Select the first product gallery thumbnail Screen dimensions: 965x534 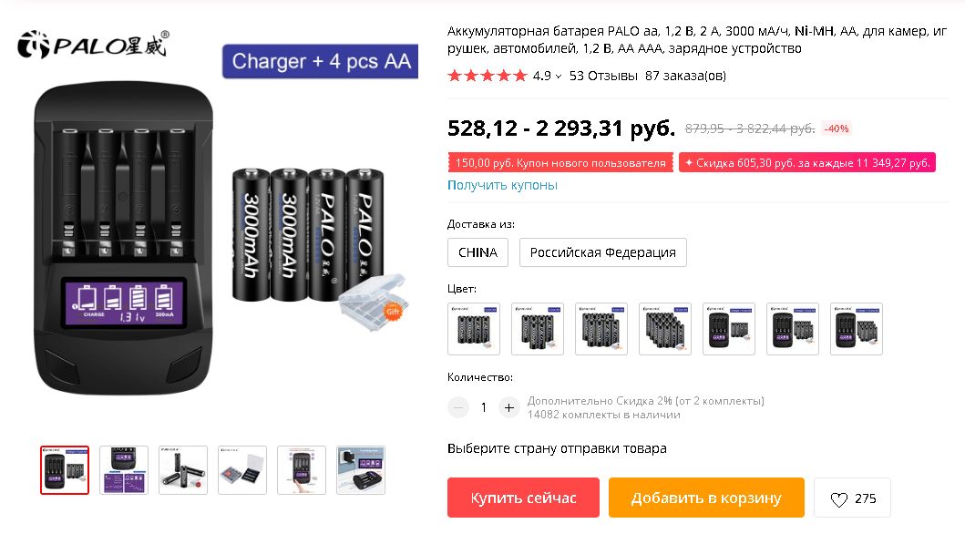65,470
